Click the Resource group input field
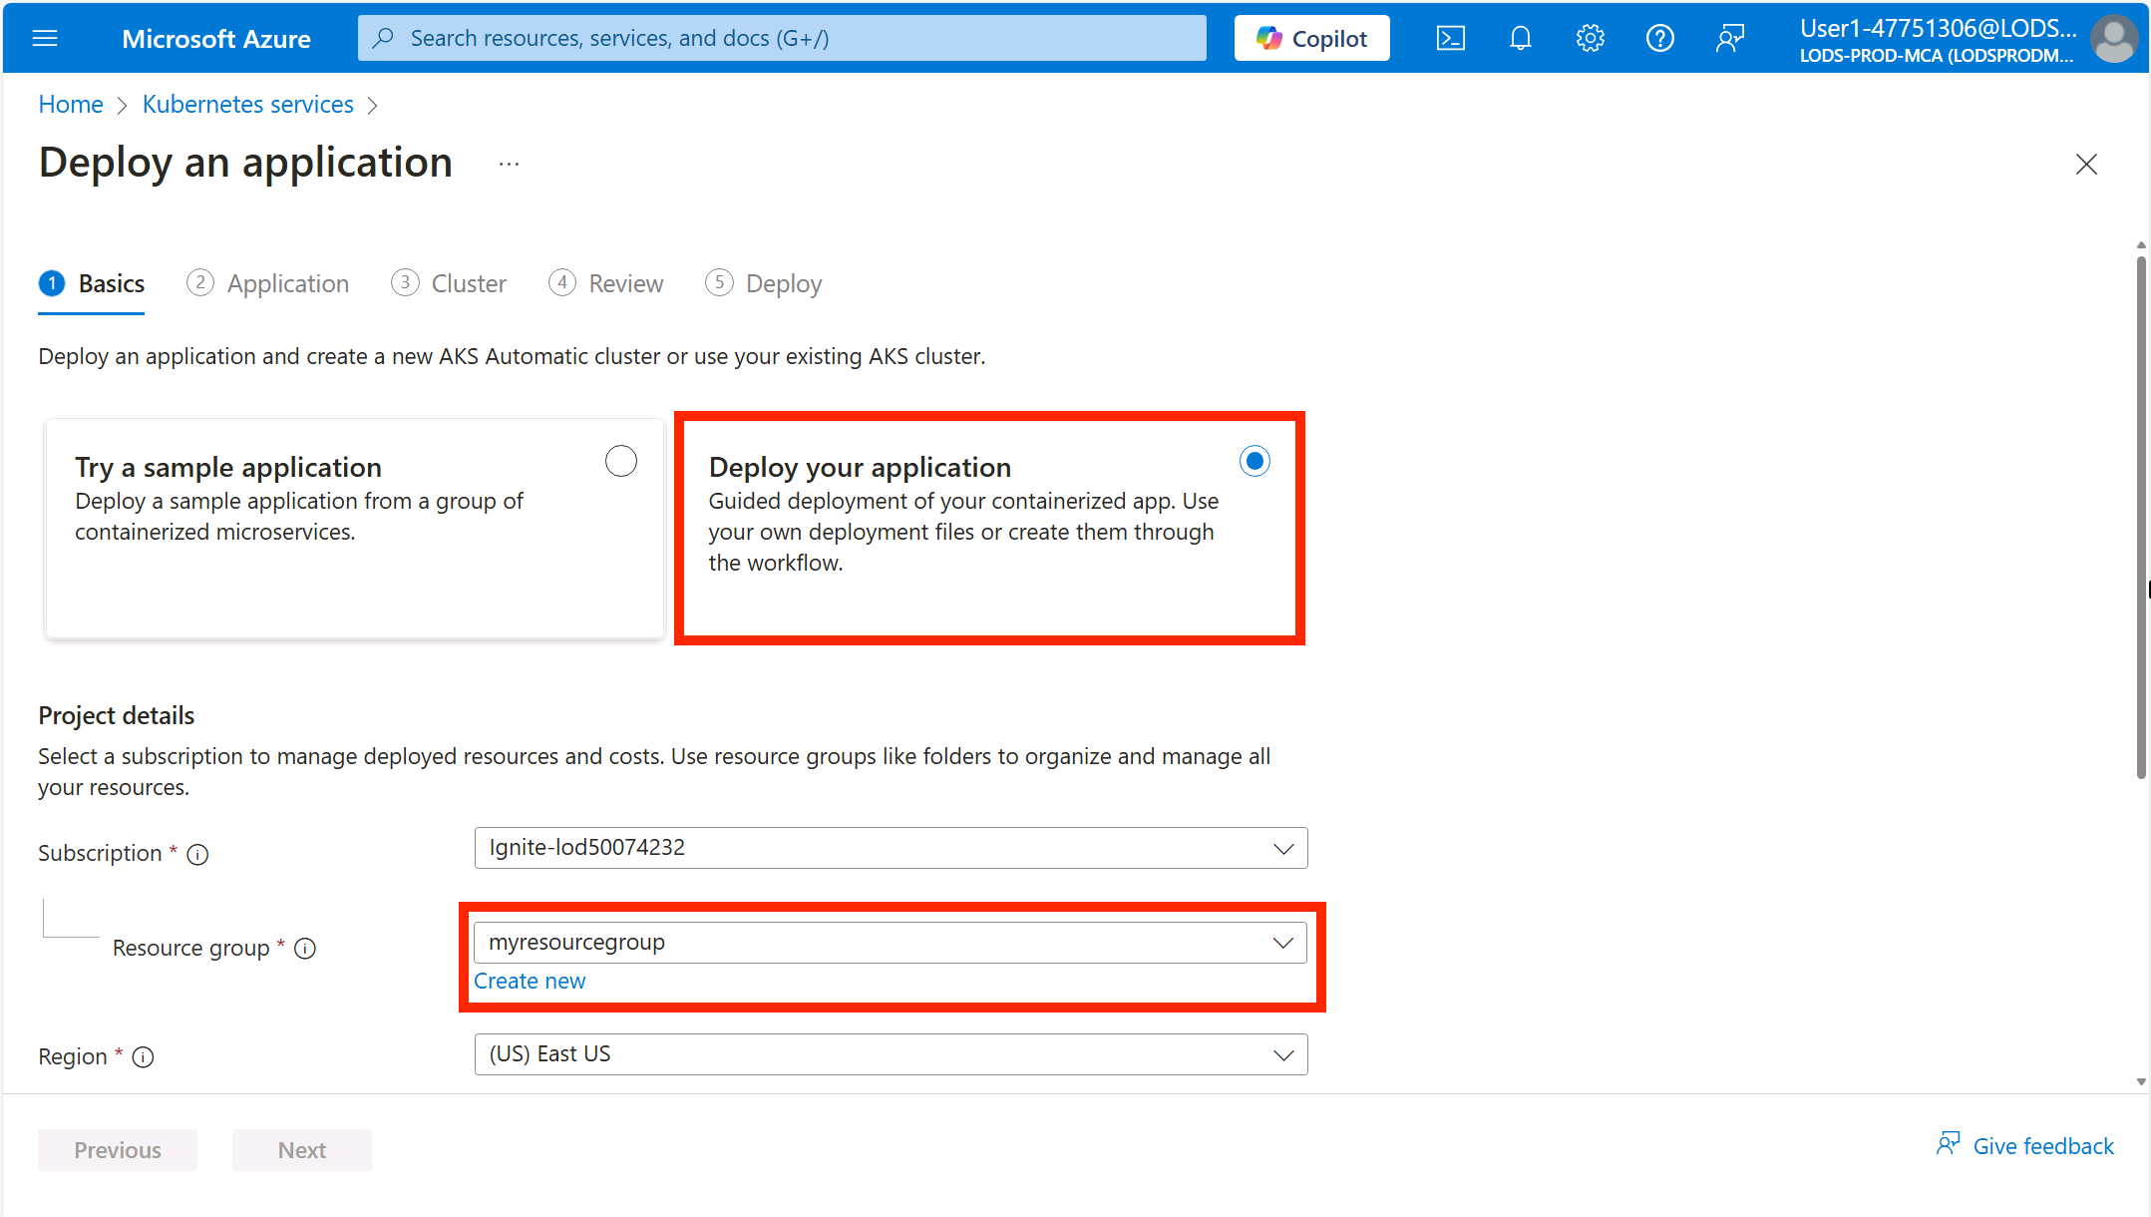2151x1217 pixels. coord(888,941)
